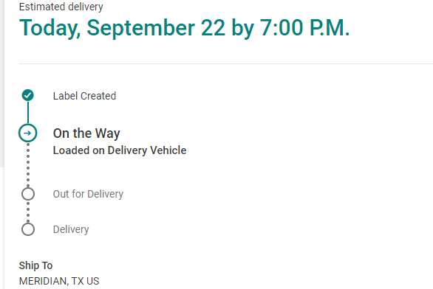
Task: Click the arrow circle icon for On the Way
Action: (27, 133)
